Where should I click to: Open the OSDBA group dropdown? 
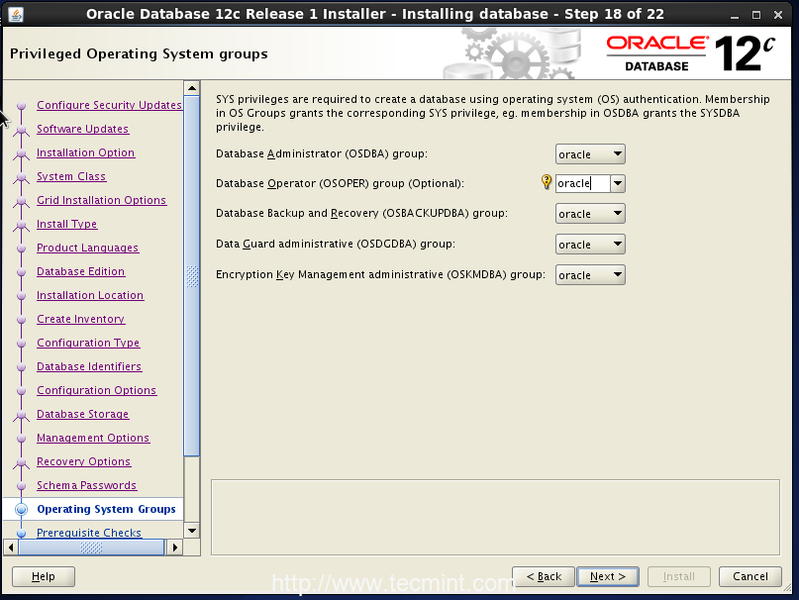590,153
